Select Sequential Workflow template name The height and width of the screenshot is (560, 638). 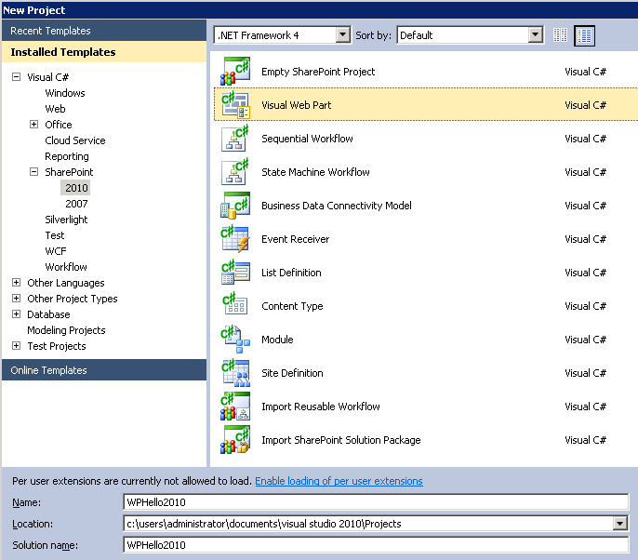click(x=307, y=139)
